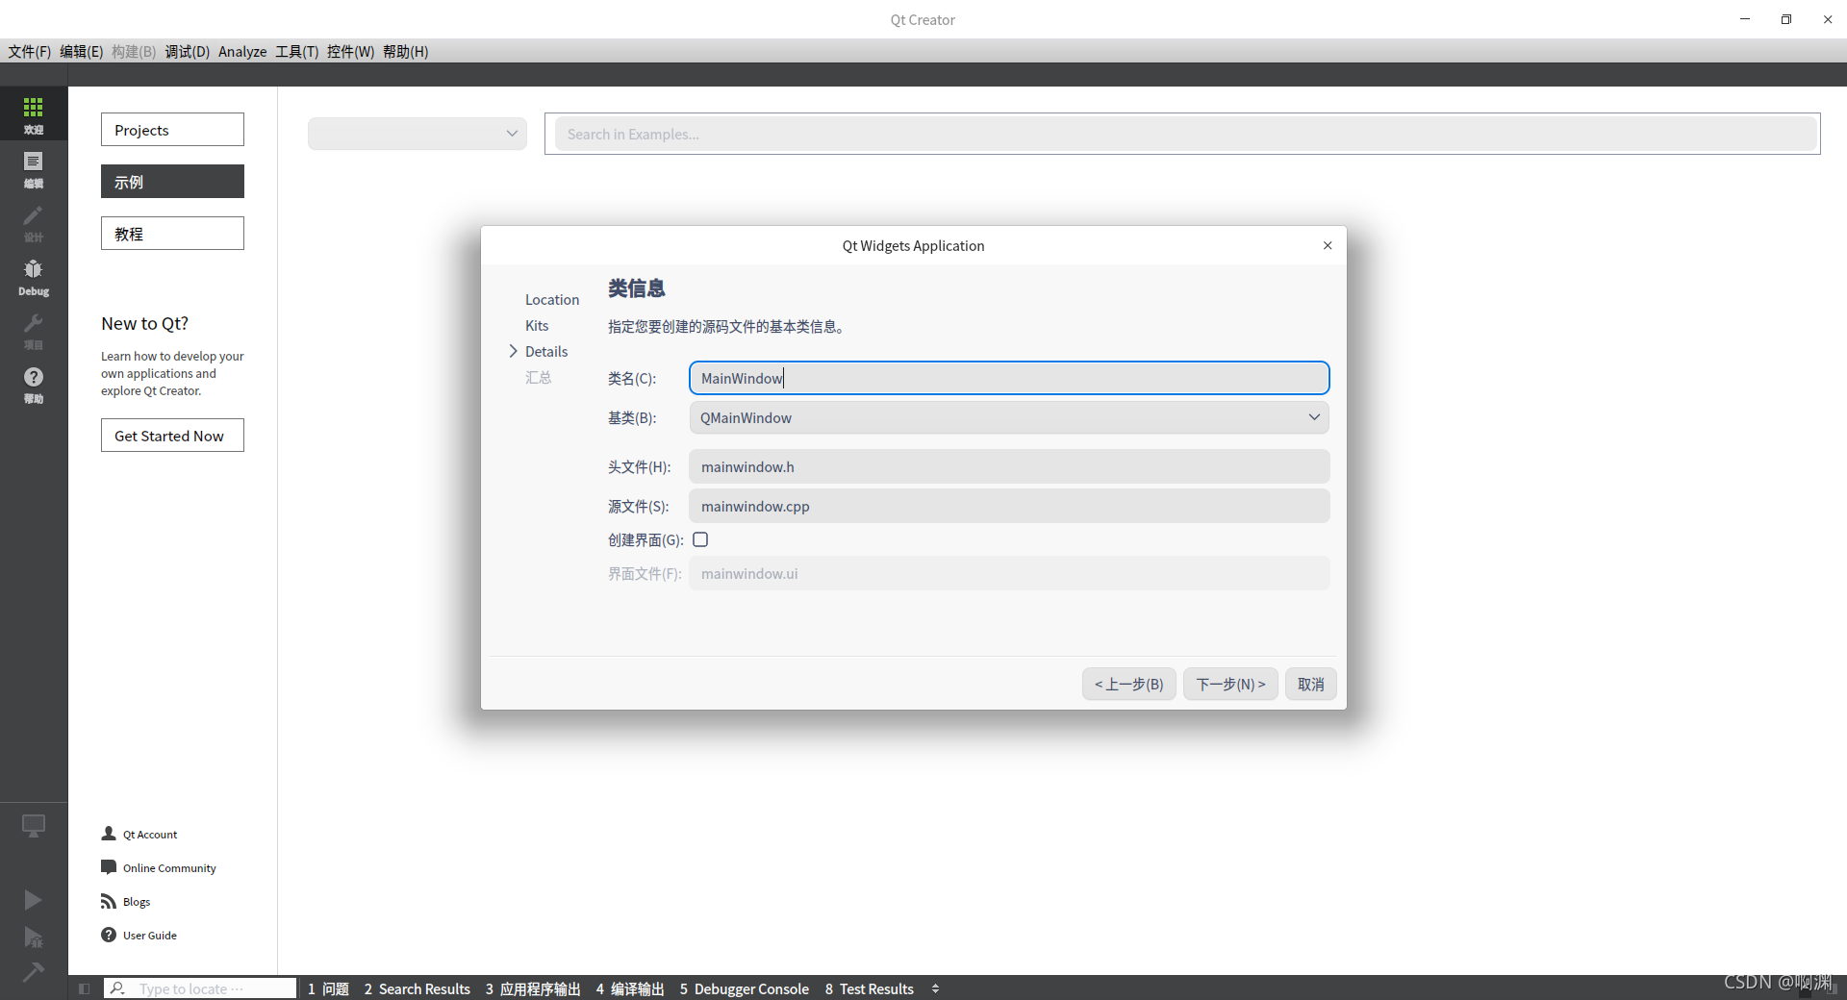Open the 基类 QMainWindow dropdown
Viewport: 1847px width, 1000px height.
(1009, 417)
